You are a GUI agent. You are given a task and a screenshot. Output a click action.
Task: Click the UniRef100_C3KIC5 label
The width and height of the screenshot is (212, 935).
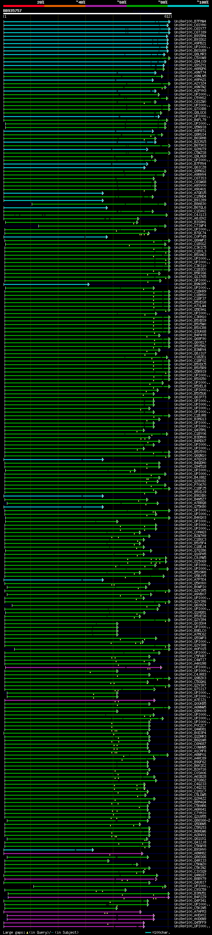click(x=190, y=247)
